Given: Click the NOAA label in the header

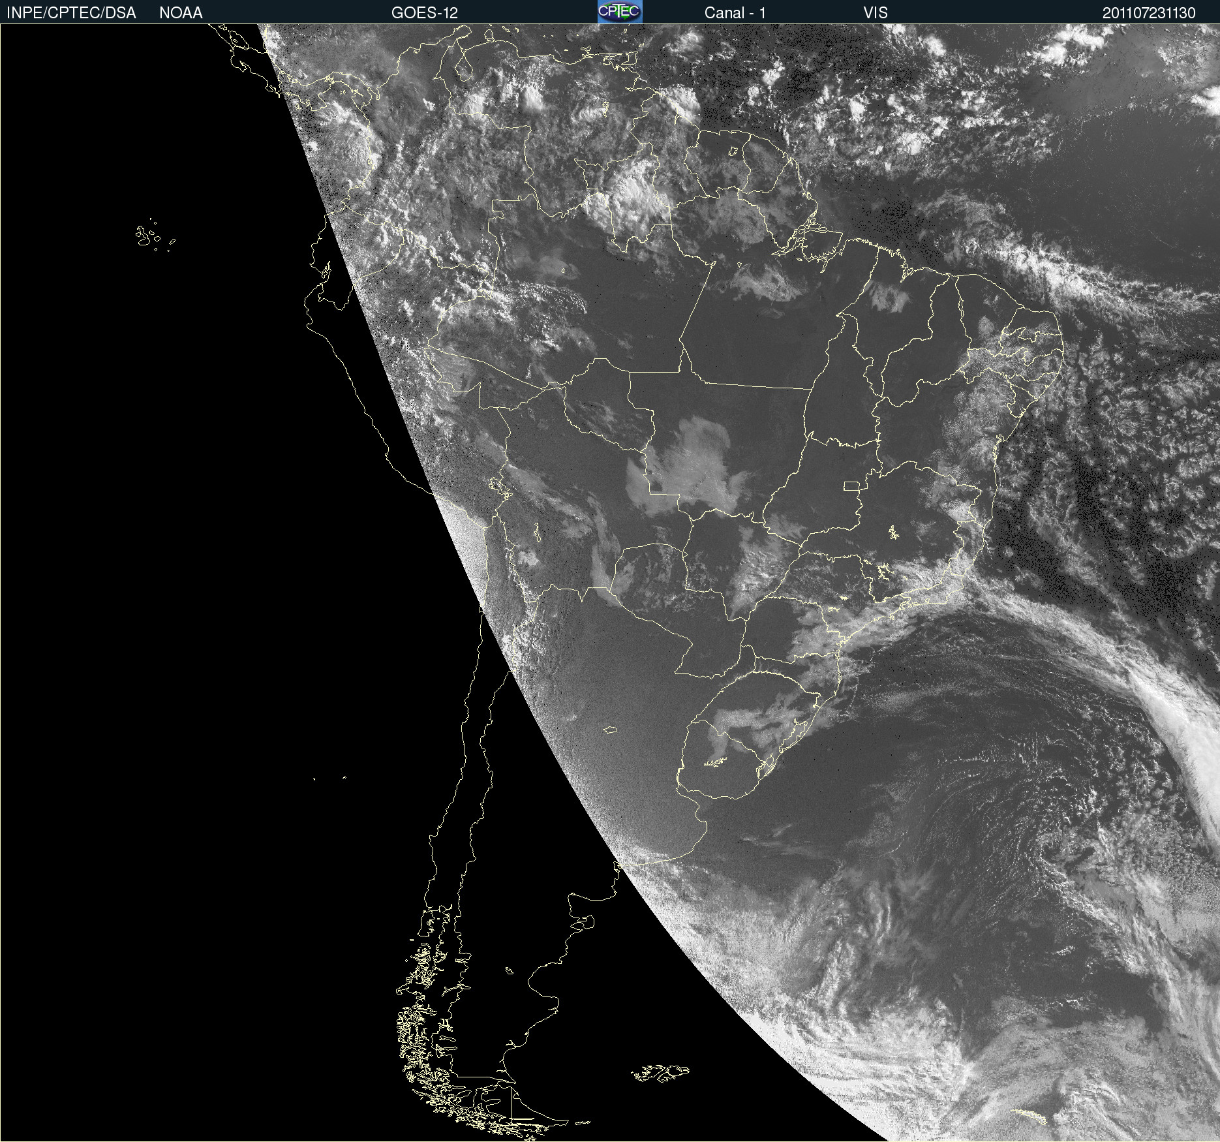Looking at the screenshot, I should coord(181,13).
